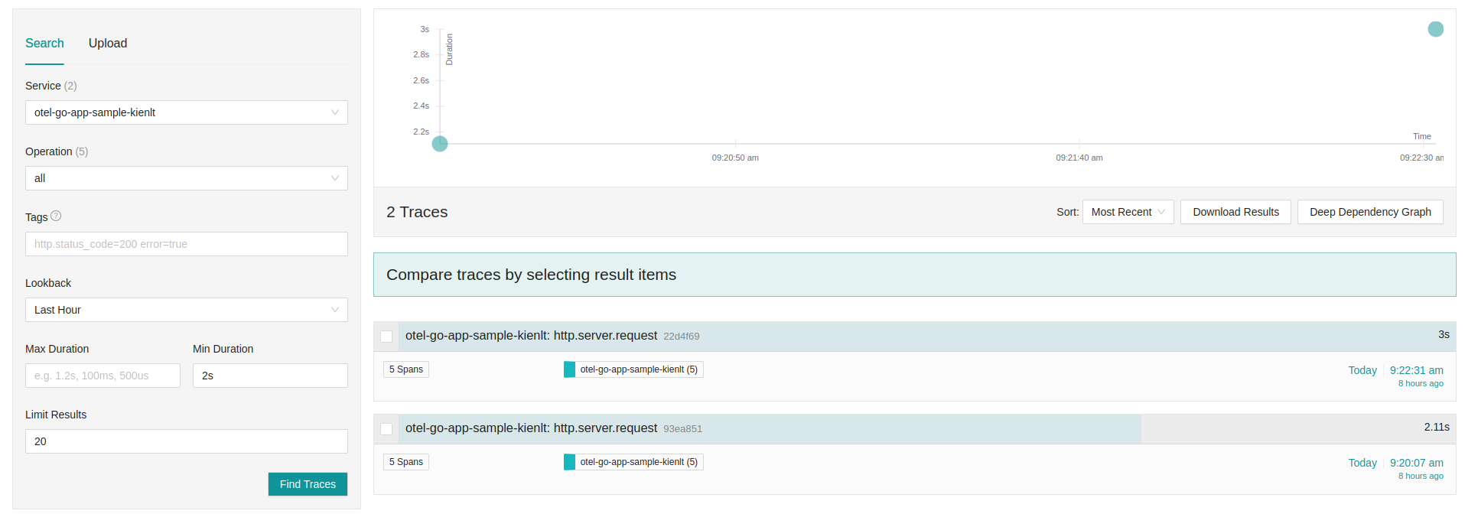1465x514 pixels.
Task: Select checkbox for trace 22d4f69
Action: coord(386,337)
